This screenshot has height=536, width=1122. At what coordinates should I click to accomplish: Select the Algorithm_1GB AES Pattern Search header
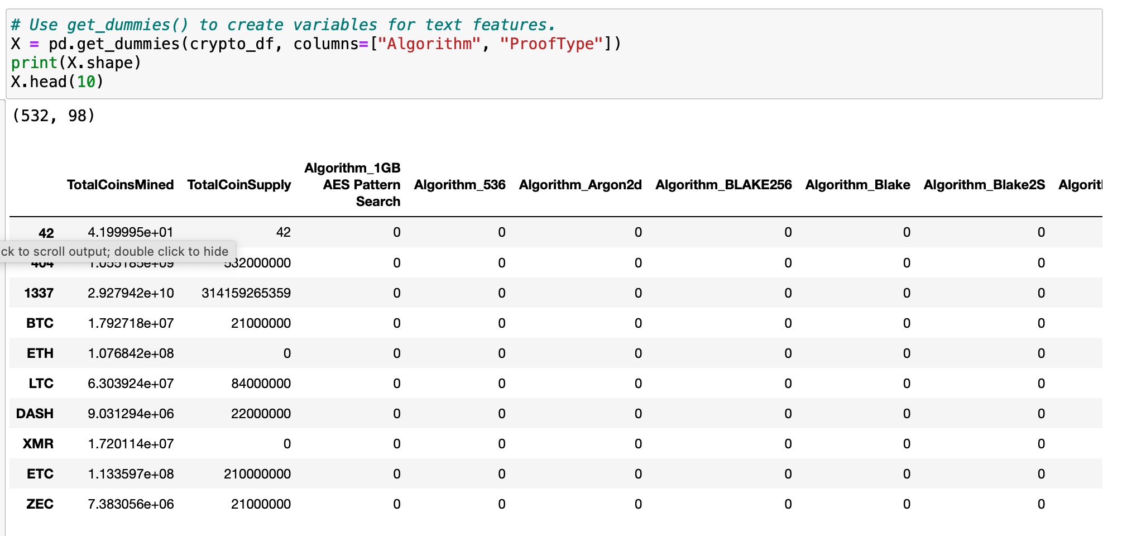pyautogui.click(x=352, y=185)
